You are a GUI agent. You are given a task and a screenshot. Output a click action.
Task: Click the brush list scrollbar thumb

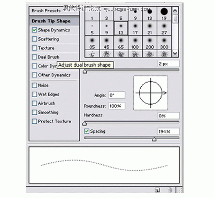(175, 19)
